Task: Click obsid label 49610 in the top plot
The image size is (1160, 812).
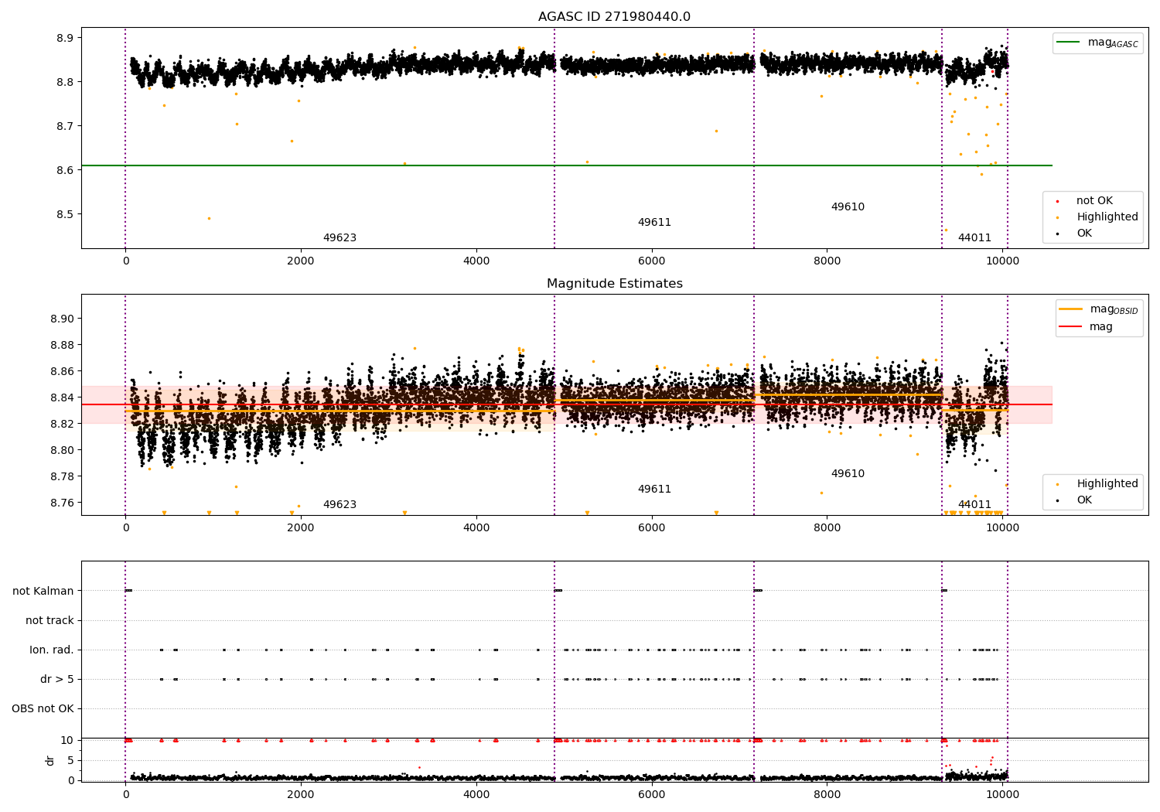Action: pyautogui.click(x=848, y=206)
